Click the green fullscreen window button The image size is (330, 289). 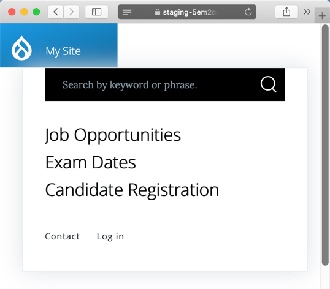(36, 12)
